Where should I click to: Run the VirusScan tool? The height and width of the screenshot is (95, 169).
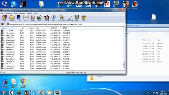point(62,18)
